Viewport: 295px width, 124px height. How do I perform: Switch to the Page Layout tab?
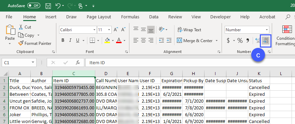point(99,17)
